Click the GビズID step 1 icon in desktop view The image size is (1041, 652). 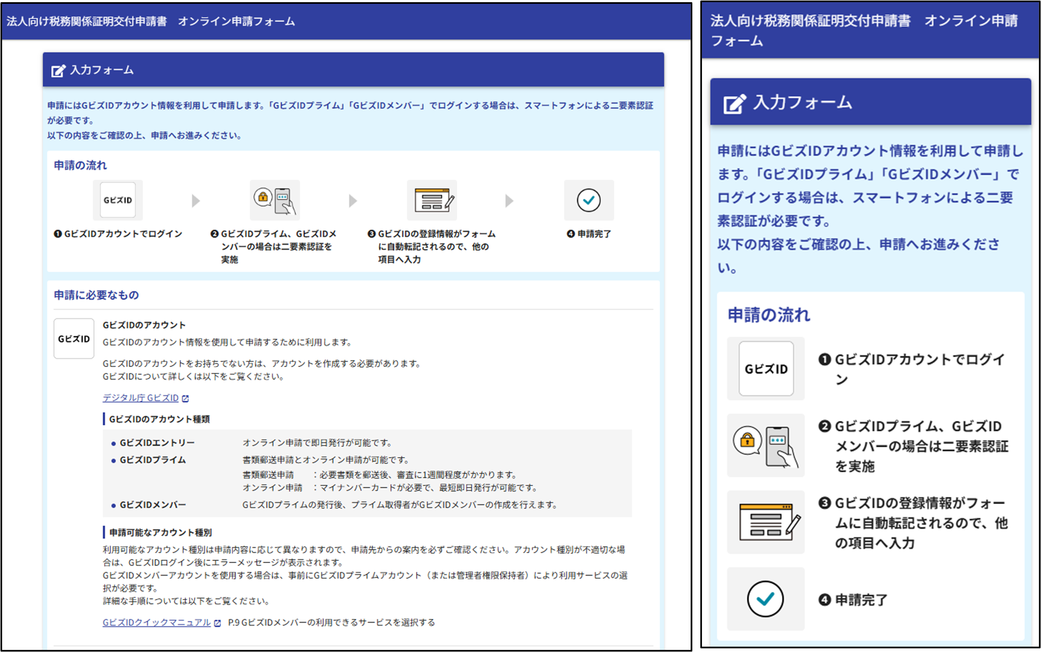pyautogui.click(x=118, y=200)
